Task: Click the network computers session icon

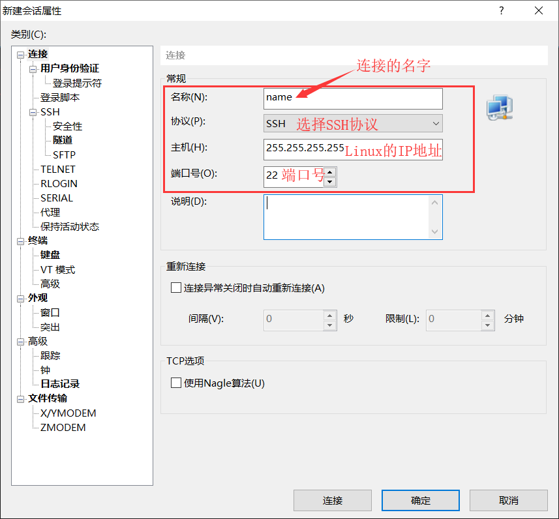Action: click(500, 108)
